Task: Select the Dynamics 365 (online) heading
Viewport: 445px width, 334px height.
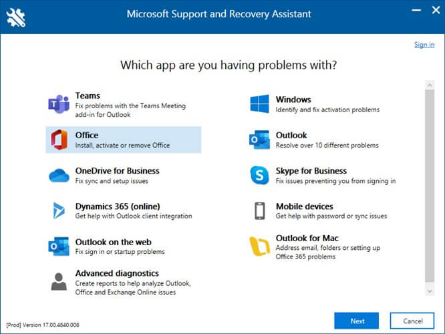Action: point(118,206)
